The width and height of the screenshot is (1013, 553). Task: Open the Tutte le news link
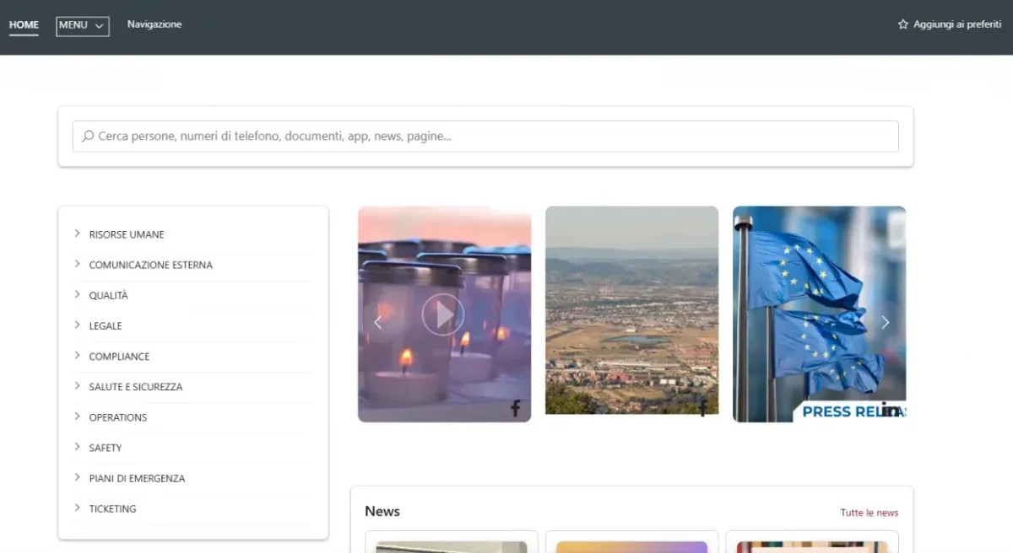click(x=869, y=513)
